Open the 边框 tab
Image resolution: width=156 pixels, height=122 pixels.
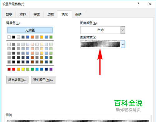pos(51,14)
